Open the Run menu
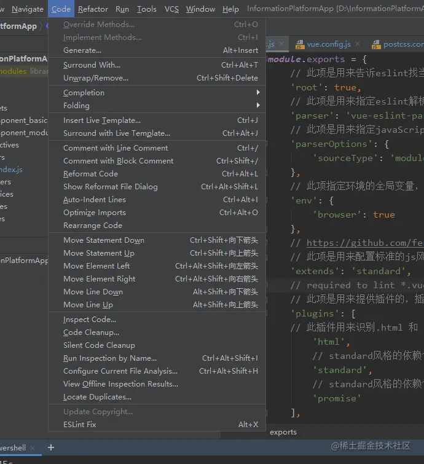The width and height of the screenshot is (424, 464). [122, 9]
